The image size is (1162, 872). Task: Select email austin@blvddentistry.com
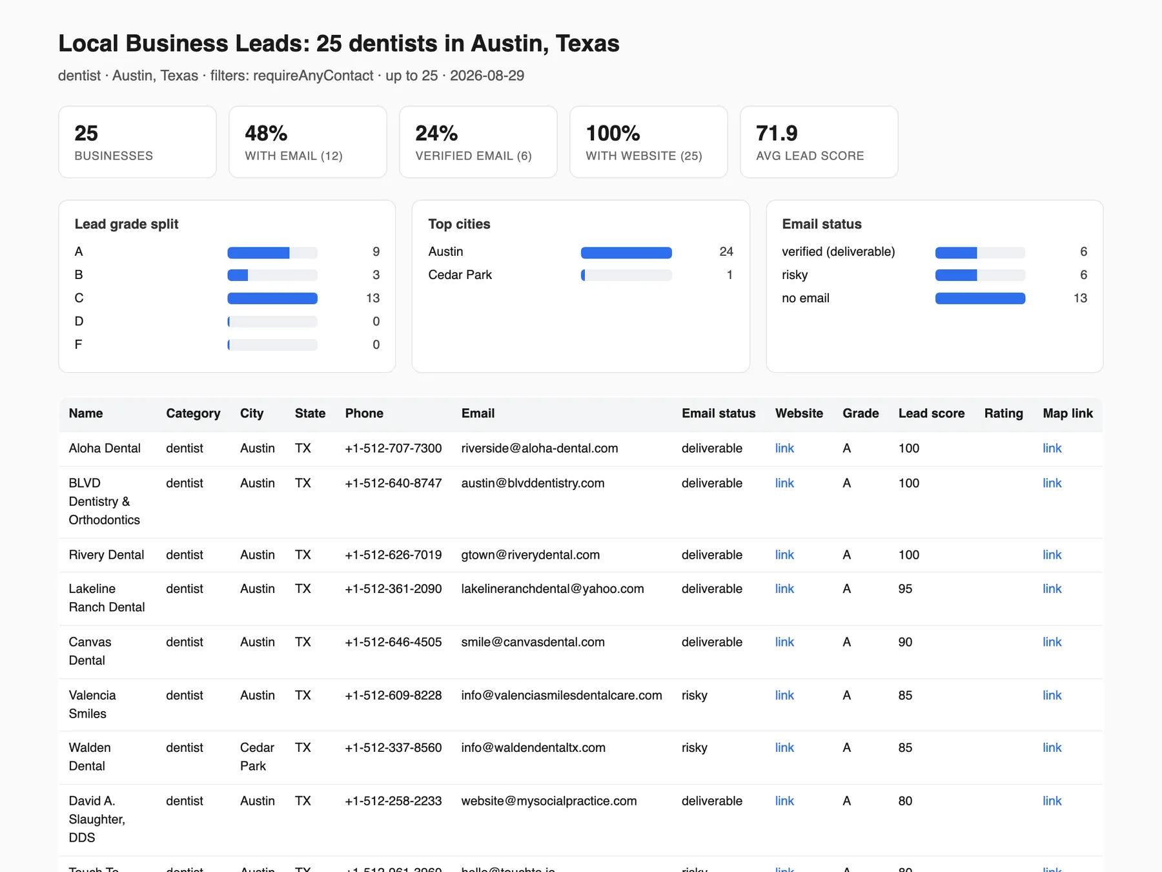[533, 483]
